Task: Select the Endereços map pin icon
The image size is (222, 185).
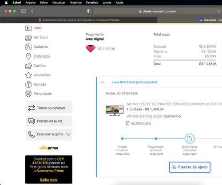Action: pyautogui.click(x=28, y=56)
